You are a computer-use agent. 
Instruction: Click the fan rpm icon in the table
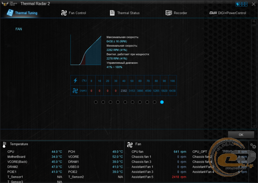(75, 91)
